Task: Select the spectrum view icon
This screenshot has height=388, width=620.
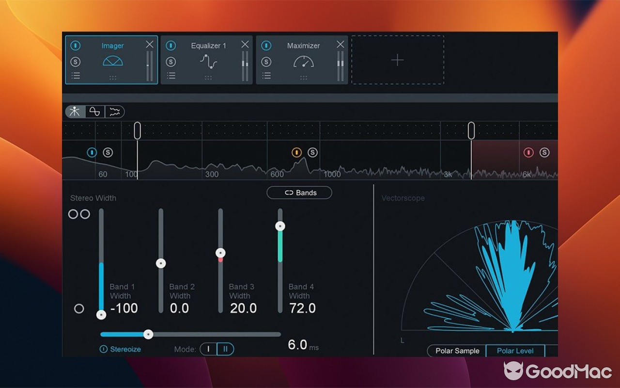Action: pos(115,112)
